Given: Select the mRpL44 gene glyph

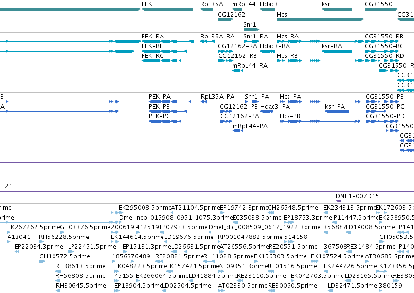Looking at the screenshot, I should (237, 9).
